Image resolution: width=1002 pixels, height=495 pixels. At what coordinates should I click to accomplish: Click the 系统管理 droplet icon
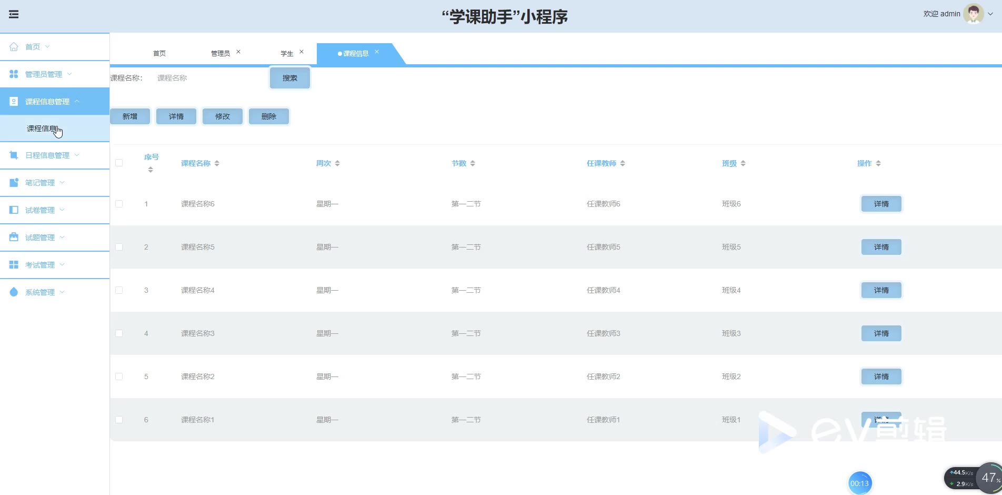pos(14,292)
